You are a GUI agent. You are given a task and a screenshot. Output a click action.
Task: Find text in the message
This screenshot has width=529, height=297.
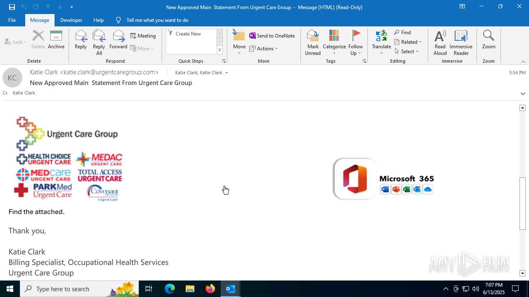click(x=403, y=33)
